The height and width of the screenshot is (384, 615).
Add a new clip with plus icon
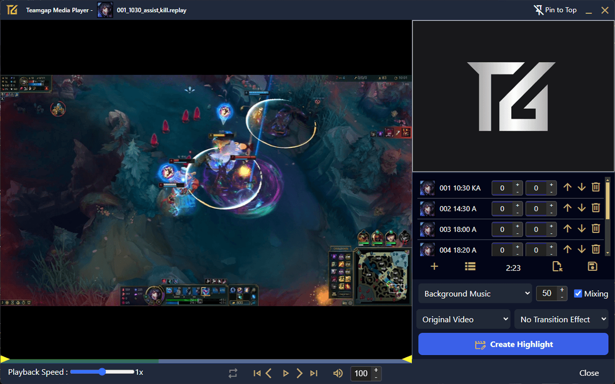434,266
